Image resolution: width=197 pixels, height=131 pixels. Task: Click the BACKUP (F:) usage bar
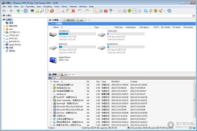(x=126, y=47)
